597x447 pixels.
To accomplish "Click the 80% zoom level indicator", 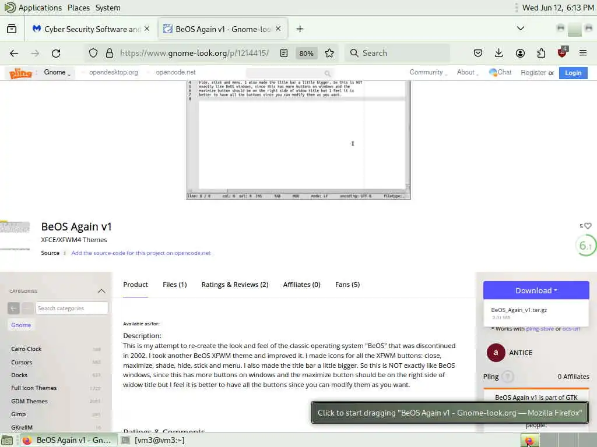I will pos(307,53).
